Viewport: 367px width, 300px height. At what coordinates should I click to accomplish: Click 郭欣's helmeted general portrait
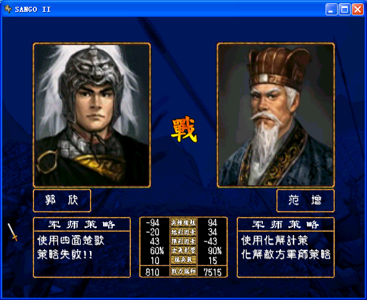tap(92, 115)
